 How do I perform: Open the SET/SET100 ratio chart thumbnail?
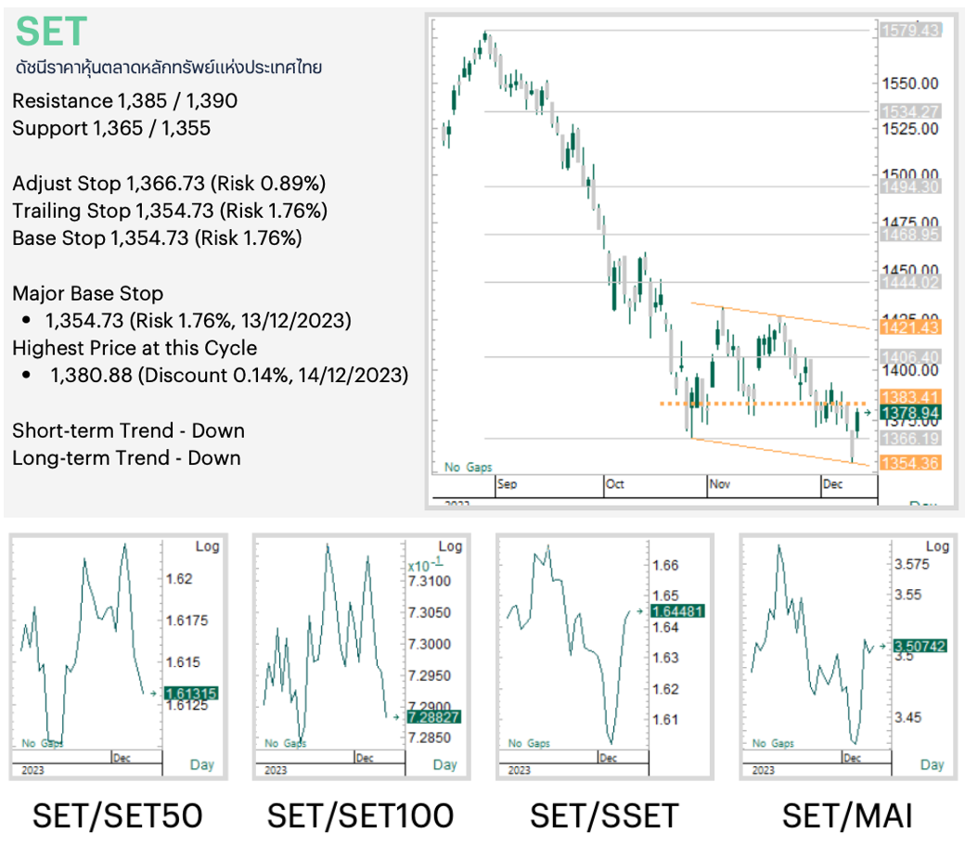coord(361,657)
